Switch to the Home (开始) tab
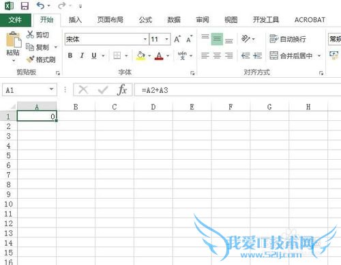This screenshot has width=341, height=265. (46, 20)
